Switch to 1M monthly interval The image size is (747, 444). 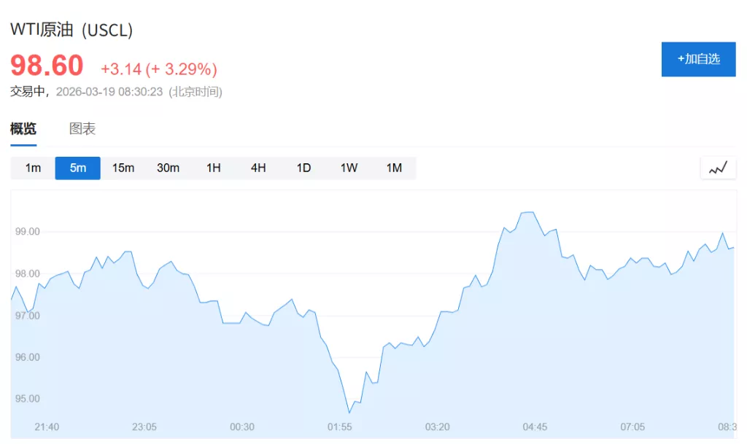394,168
